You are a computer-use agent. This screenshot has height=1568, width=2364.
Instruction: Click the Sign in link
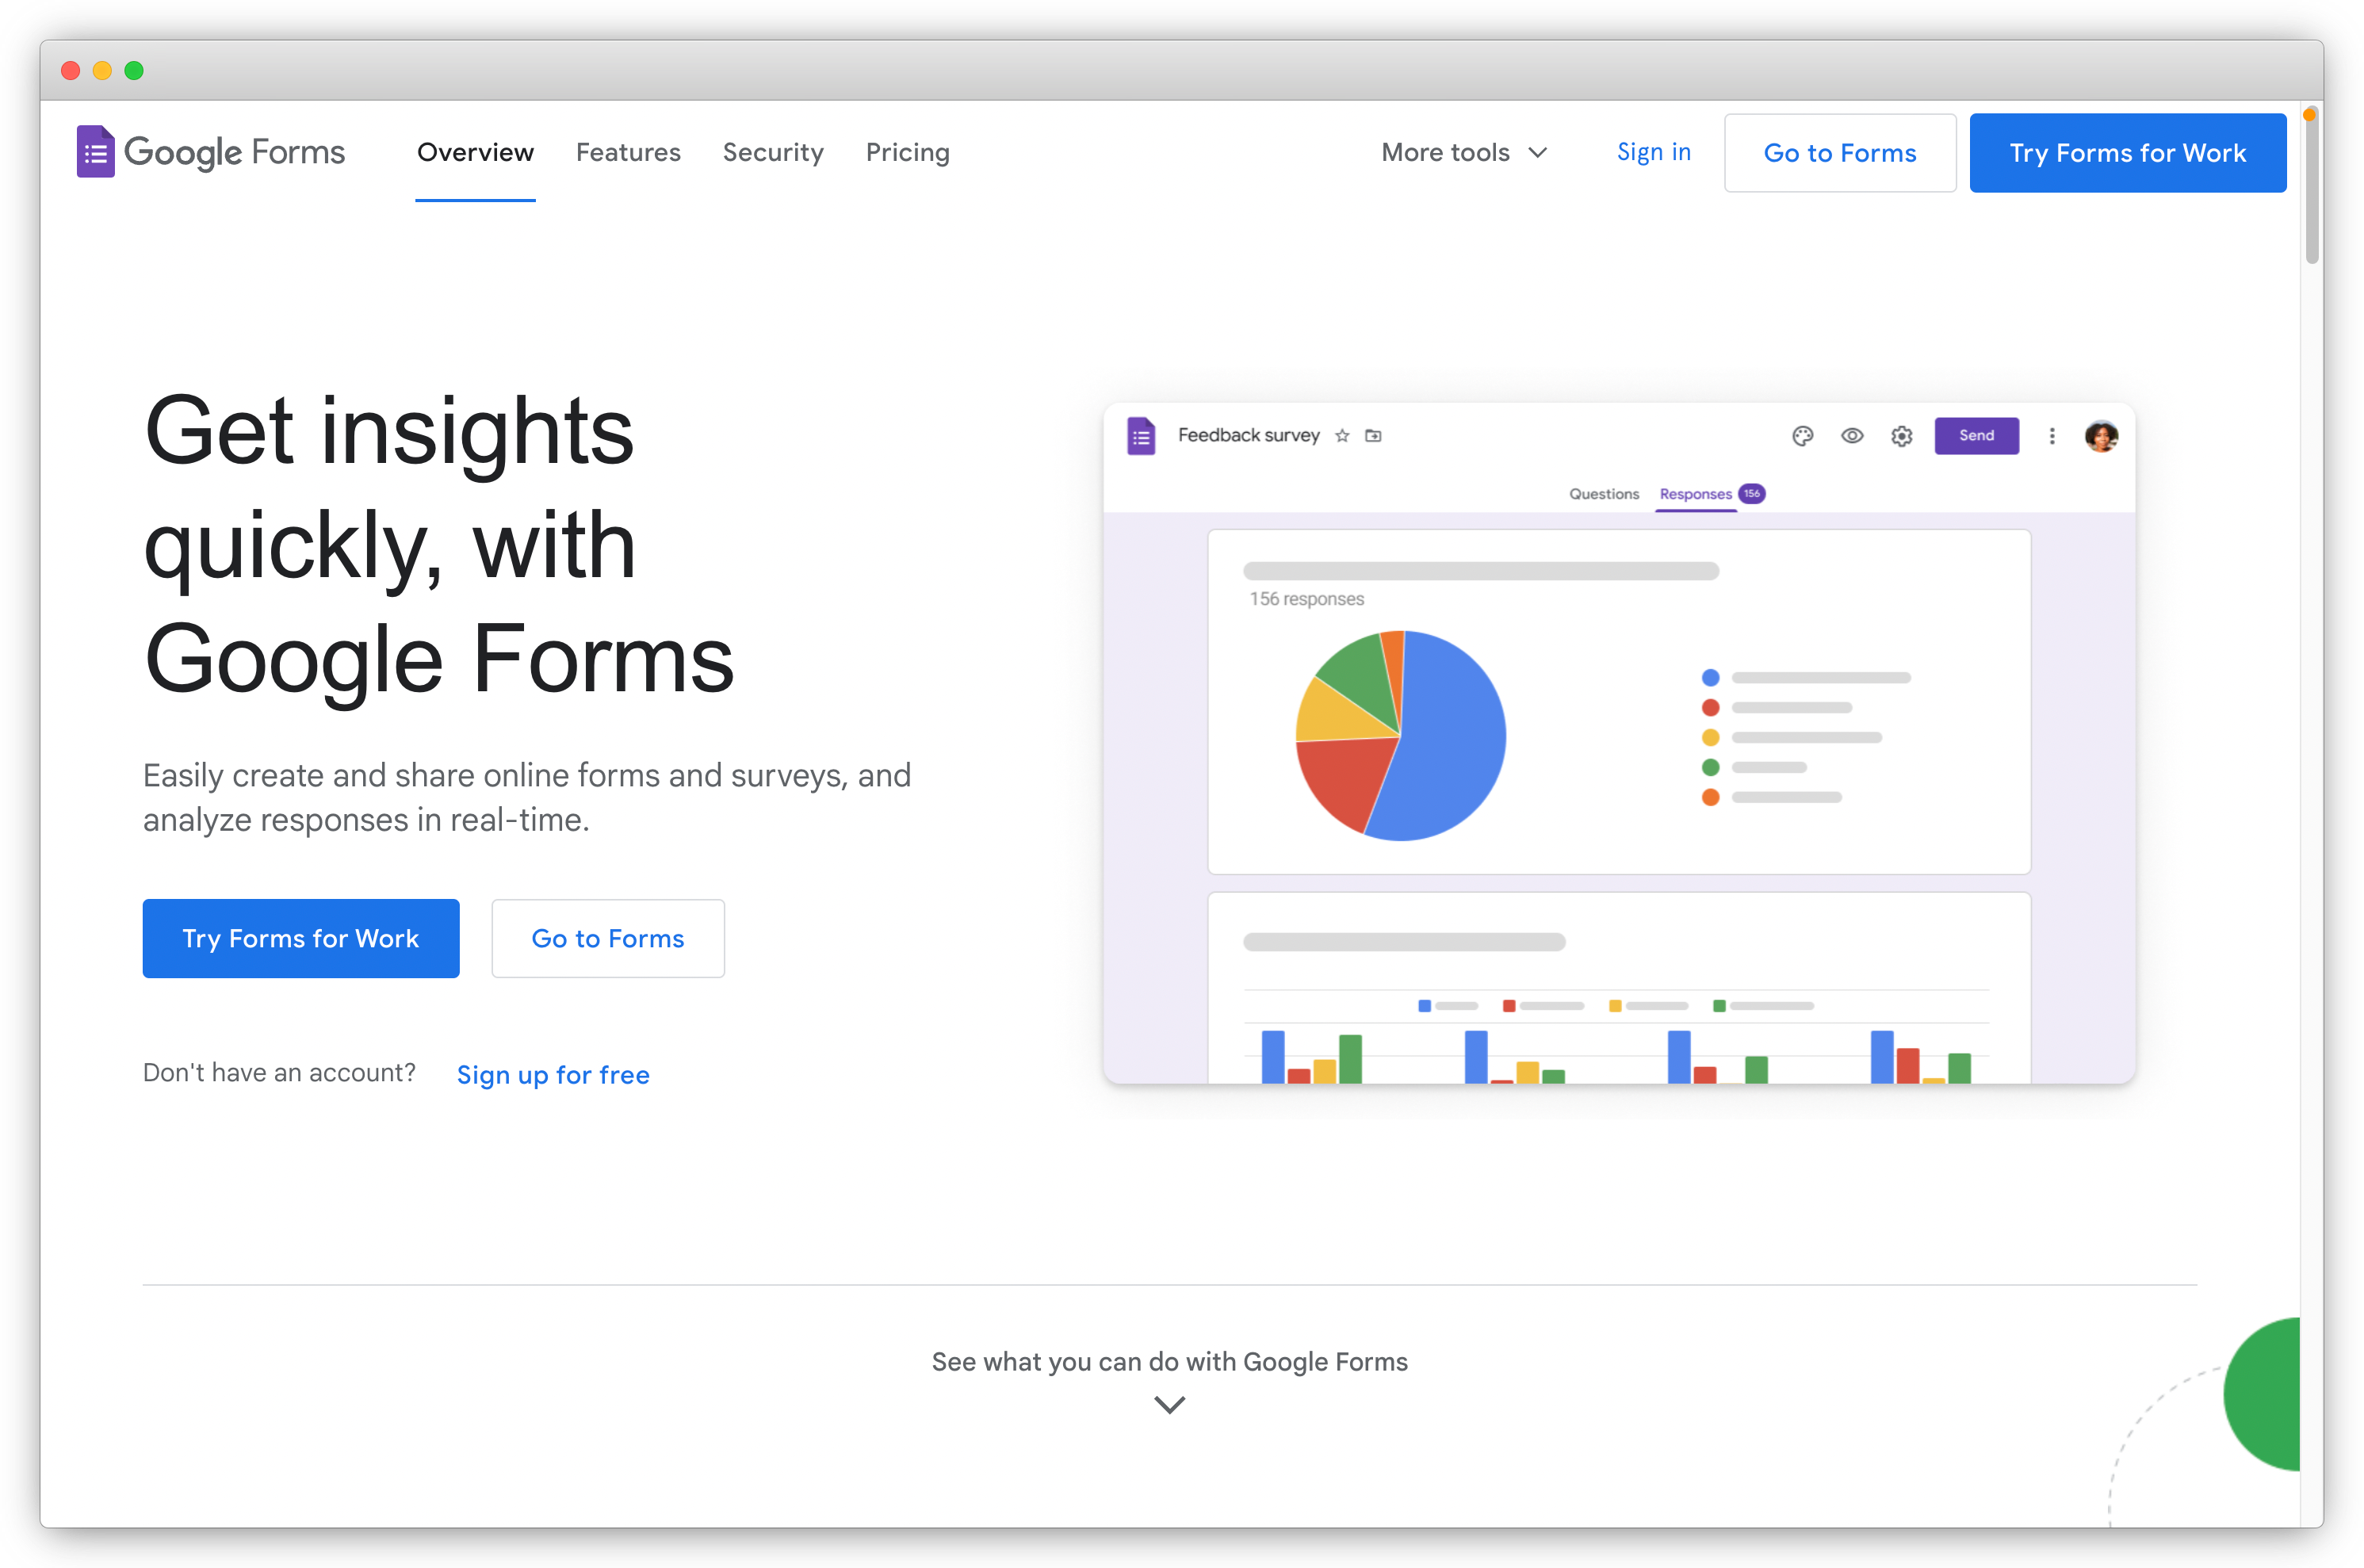tap(1654, 152)
